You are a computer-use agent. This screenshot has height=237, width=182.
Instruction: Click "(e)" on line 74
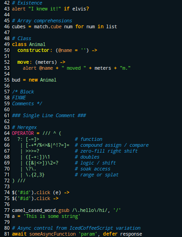pos(57,192)
